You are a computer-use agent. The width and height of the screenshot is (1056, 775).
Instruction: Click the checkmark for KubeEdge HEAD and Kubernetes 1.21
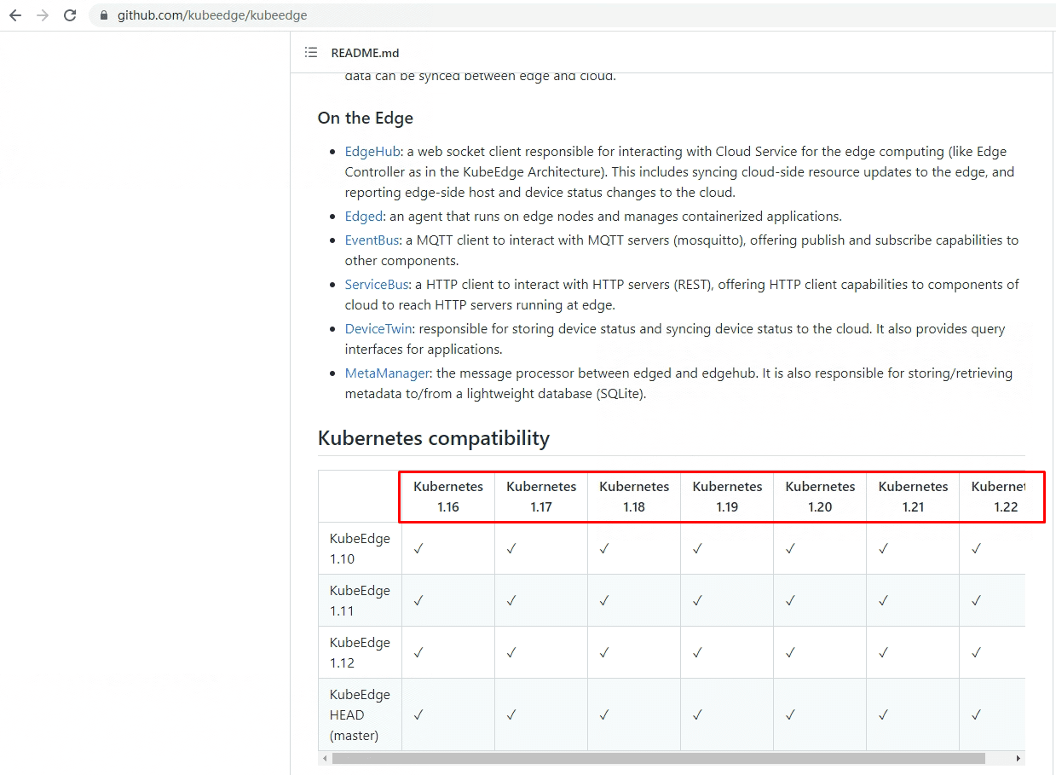click(883, 715)
